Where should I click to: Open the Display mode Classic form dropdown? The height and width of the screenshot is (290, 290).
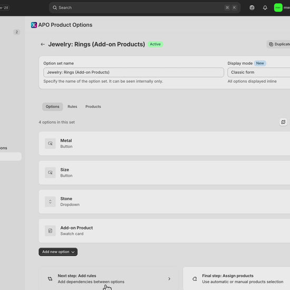click(259, 72)
